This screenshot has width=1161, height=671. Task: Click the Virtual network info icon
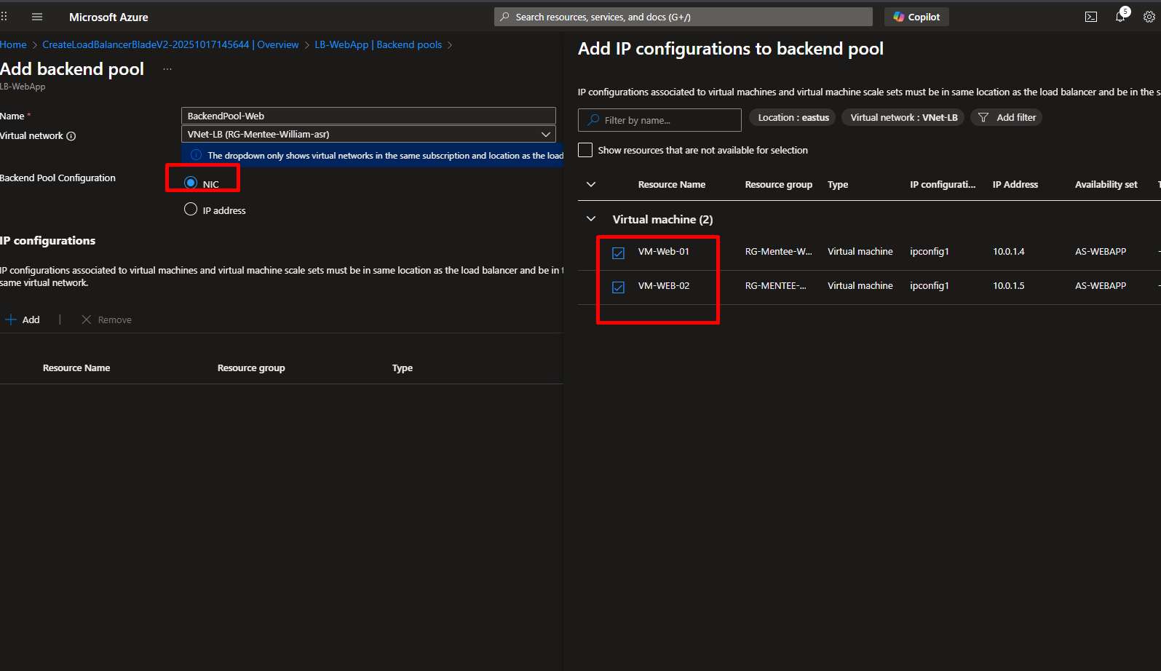[x=71, y=136]
